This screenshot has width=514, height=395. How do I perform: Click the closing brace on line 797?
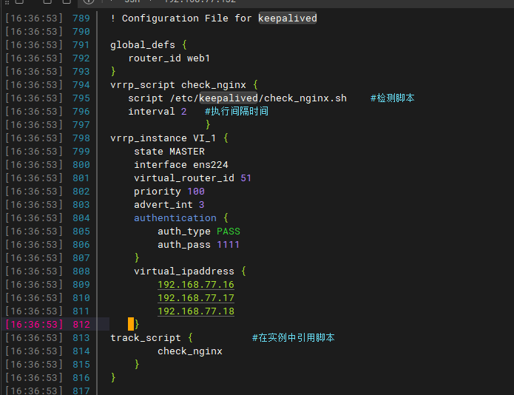208,124
